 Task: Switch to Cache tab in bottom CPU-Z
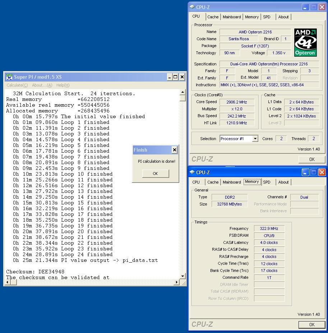[213, 182]
